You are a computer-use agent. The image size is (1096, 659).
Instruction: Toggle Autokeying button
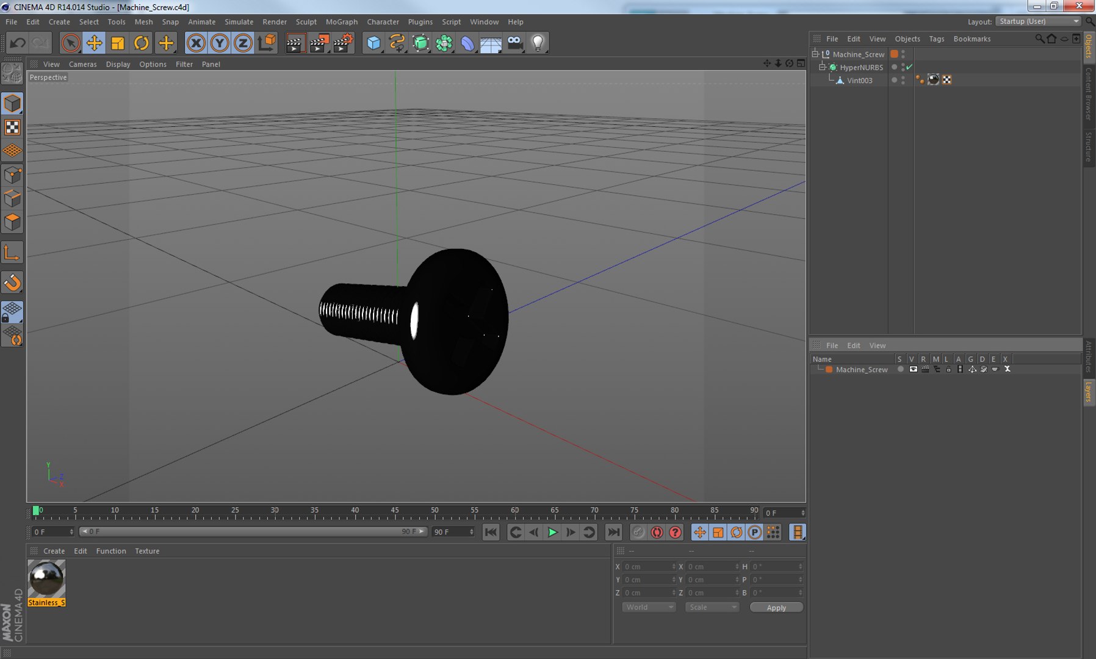tap(657, 532)
